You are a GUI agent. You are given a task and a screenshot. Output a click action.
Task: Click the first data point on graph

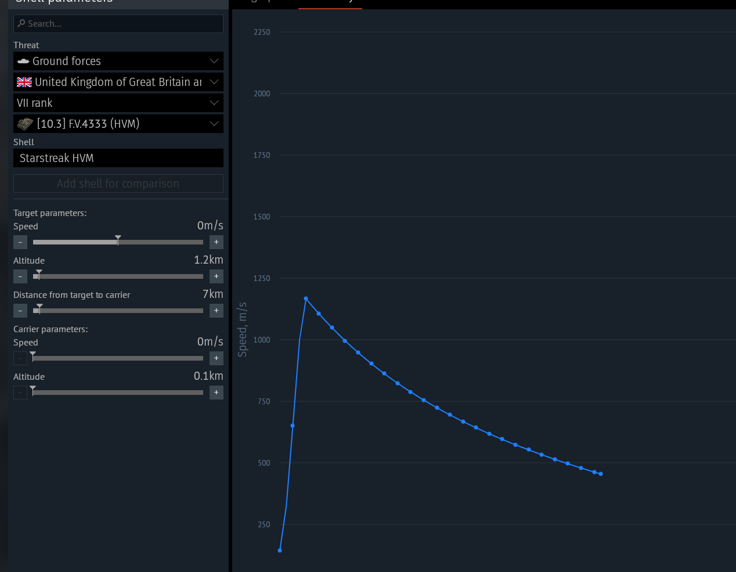tap(280, 551)
